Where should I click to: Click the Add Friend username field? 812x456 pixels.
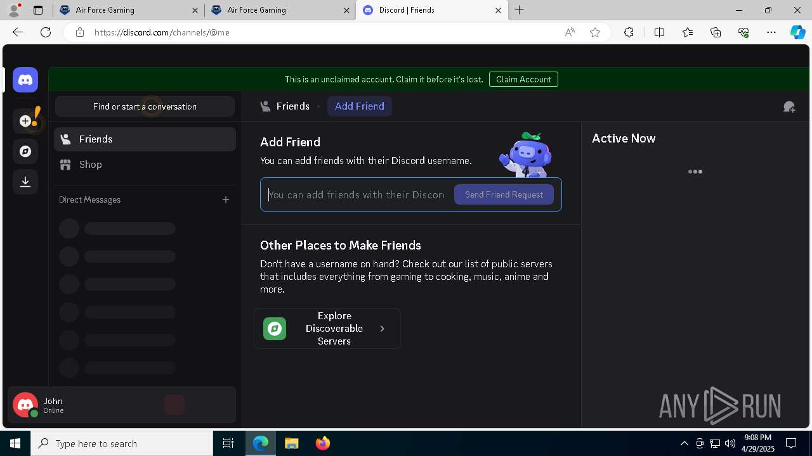pyautogui.click(x=357, y=194)
